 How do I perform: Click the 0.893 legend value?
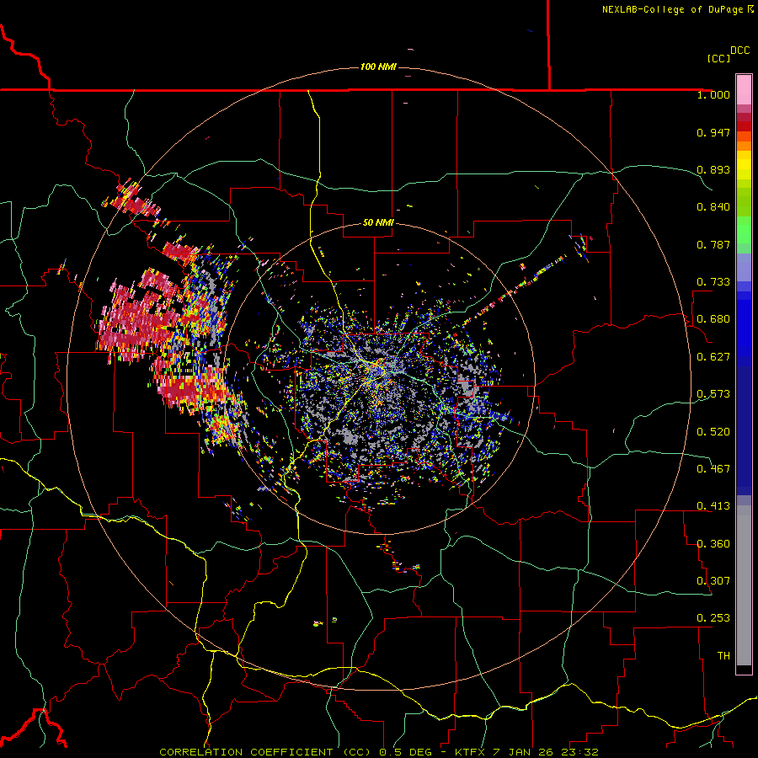(713, 169)
